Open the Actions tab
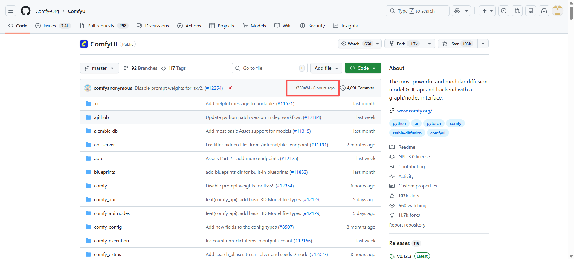Viewport: 574px width, 259px height. (x=189, y=26)
